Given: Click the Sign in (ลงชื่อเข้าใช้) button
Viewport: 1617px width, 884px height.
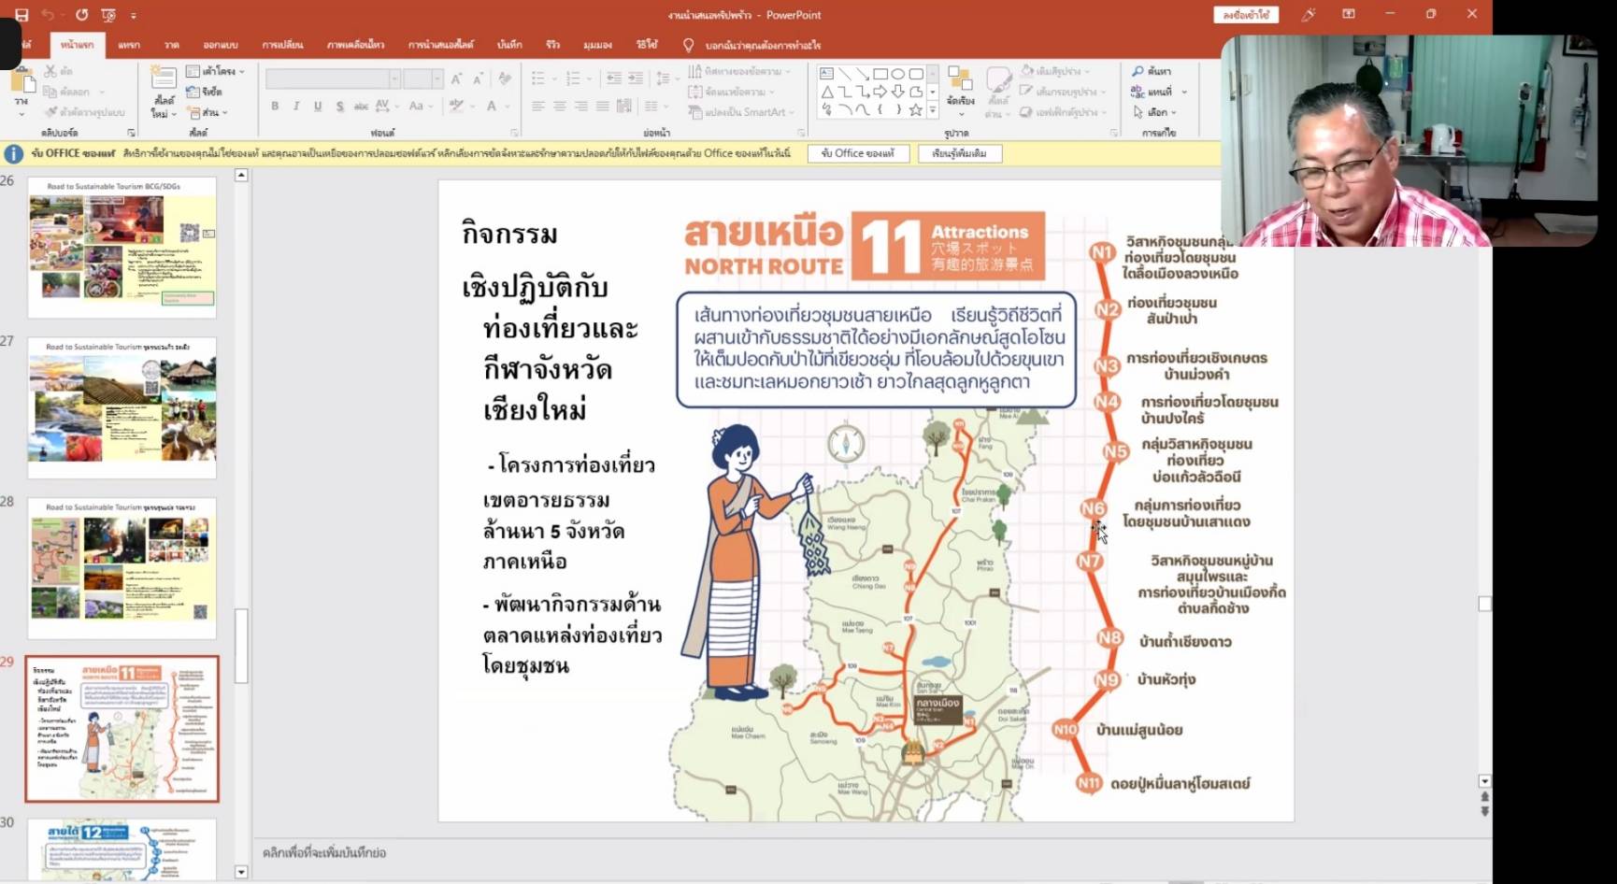Looking at the screenshot, I should coord(1245,15).
